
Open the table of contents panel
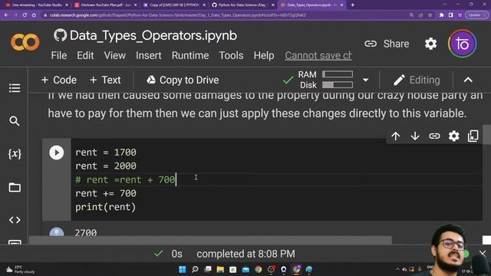point(15,88)
